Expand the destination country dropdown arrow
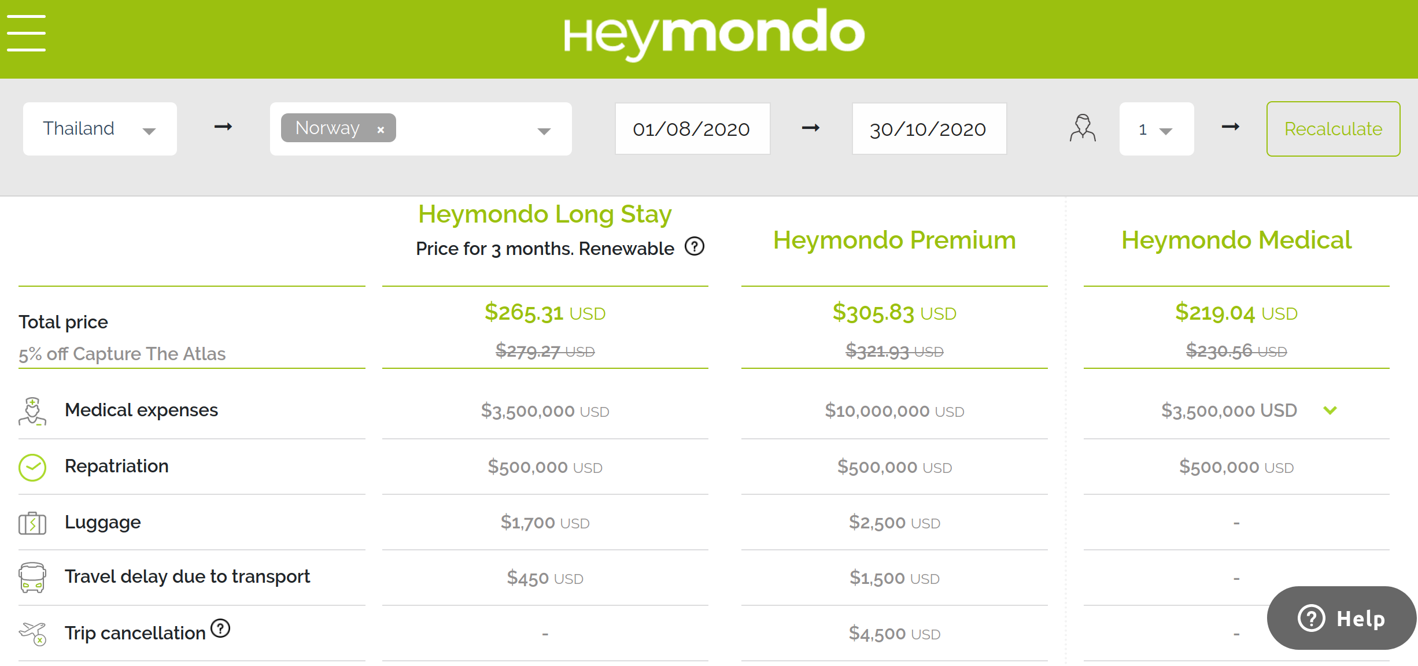 coord(544,131)
